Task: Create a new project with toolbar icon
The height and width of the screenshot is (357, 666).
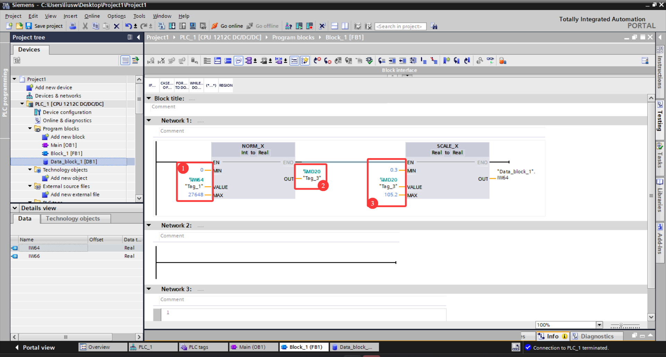Action: 9,26
